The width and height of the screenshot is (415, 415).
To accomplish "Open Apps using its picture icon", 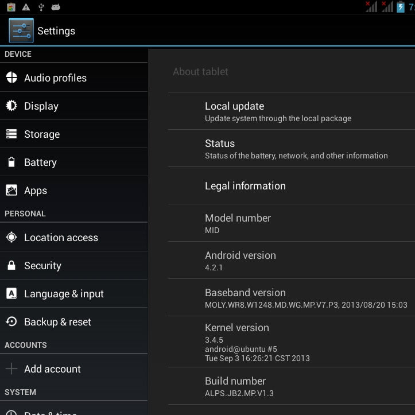I will 11,191.
